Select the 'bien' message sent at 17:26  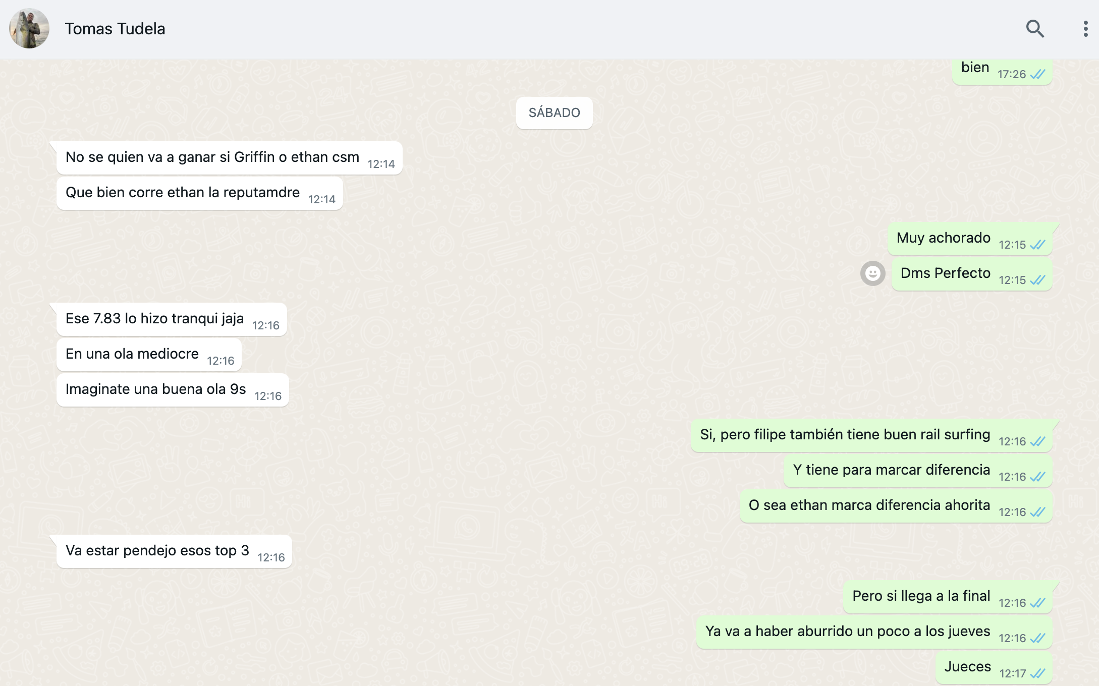coord(1002,71)
